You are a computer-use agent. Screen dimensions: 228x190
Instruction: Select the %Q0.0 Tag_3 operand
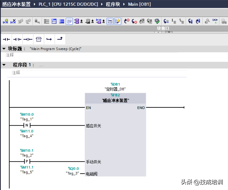click(72, 171)
